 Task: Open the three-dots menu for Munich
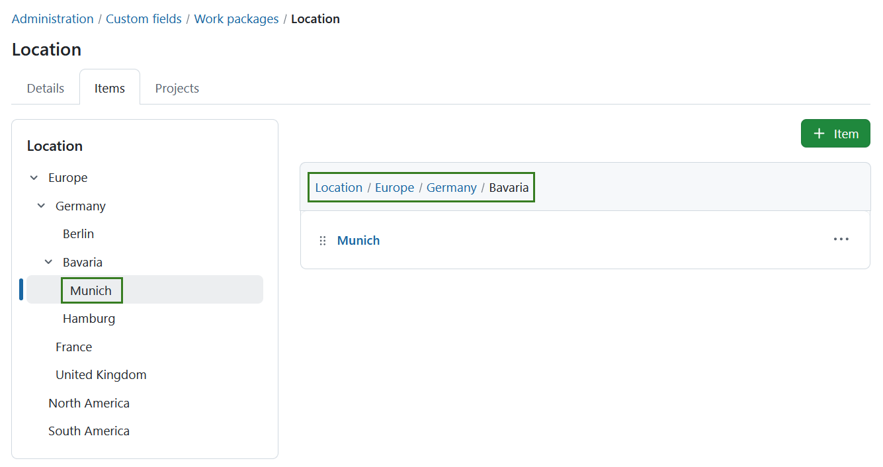(841, 239)
